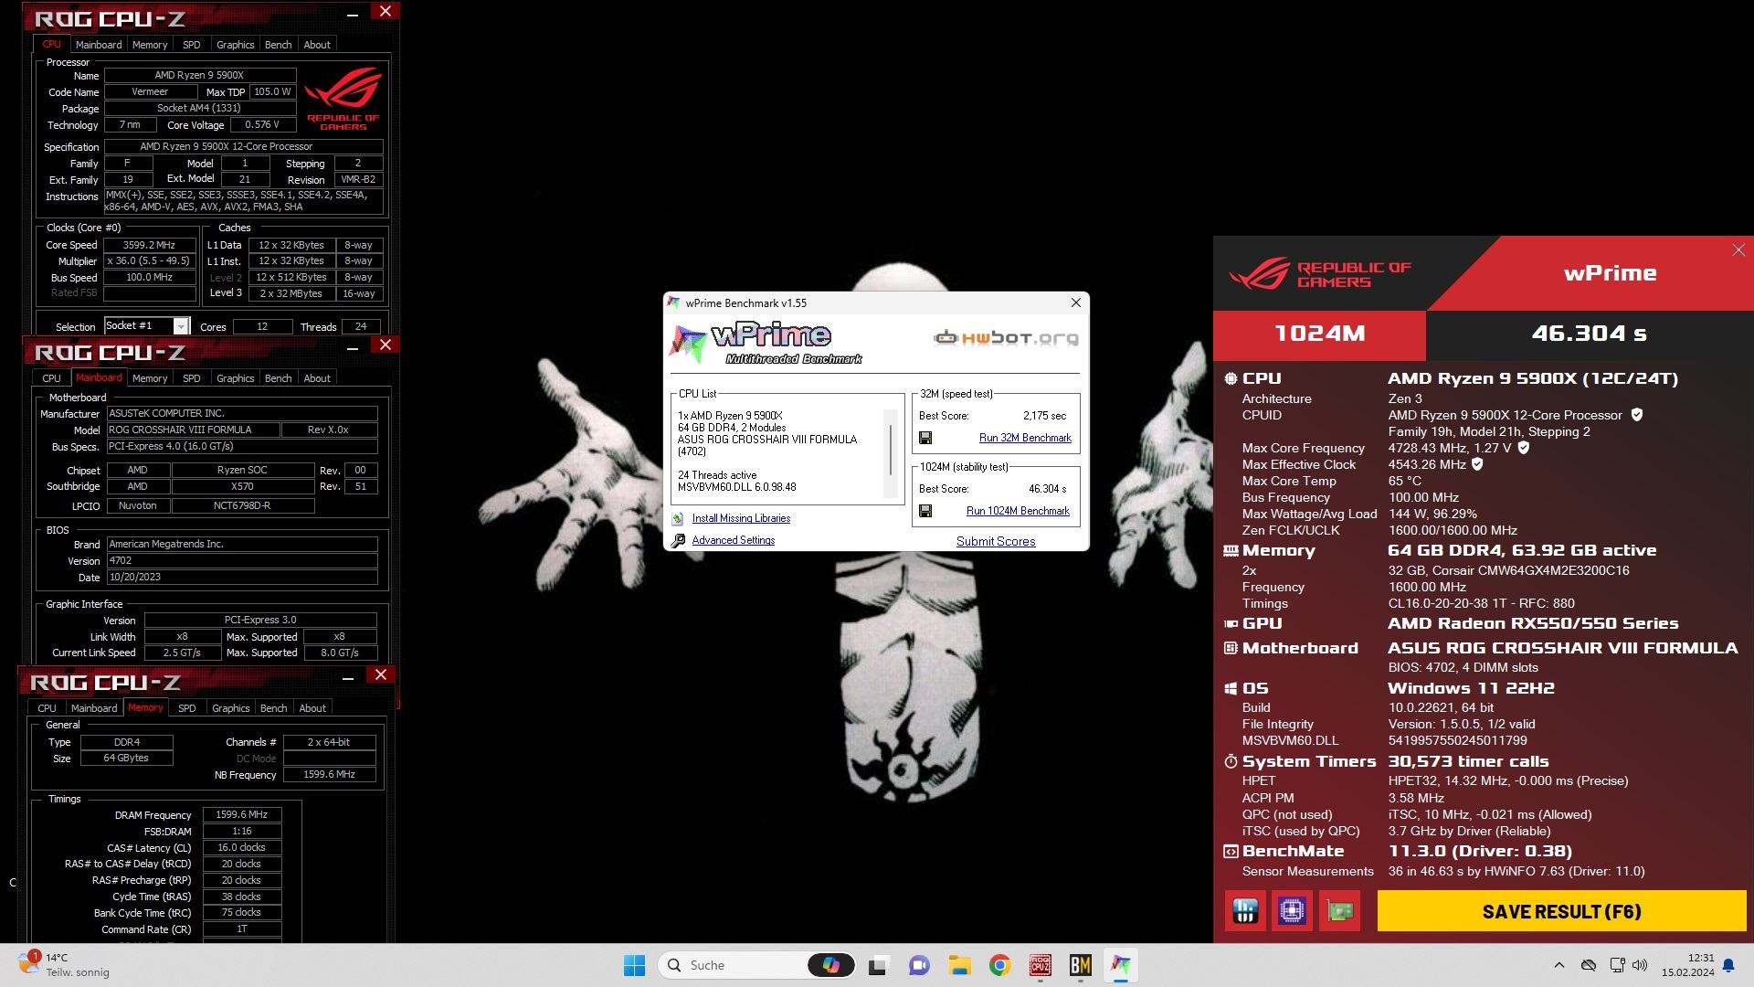Click the Core Speed value 3599.2 MHz

(149, 245)
